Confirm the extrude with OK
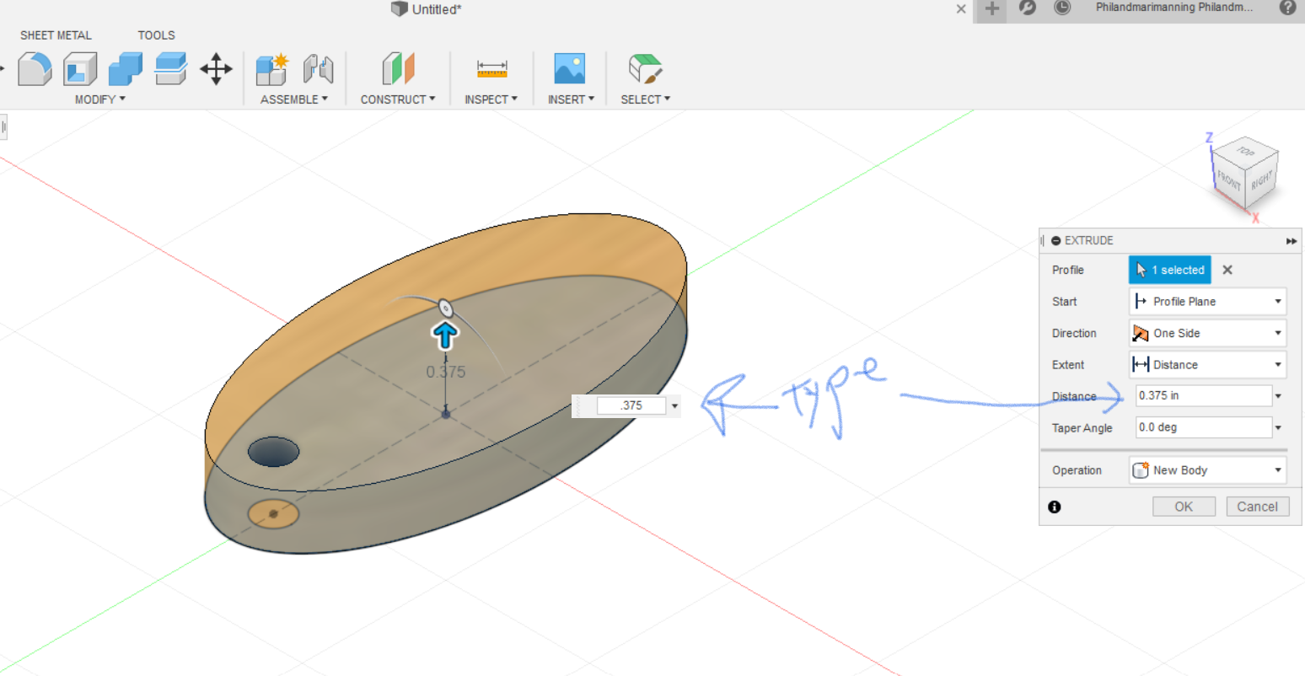This screenshot has height=676, width=1305. [x=1184, y=506]
